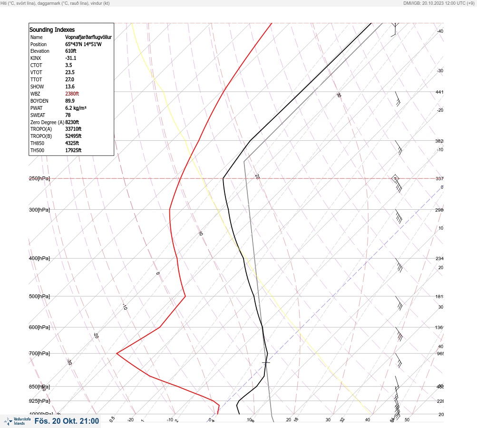Click the TROPO(A) value '33710ft'
477x428 pixels.
tap(73, 129)
